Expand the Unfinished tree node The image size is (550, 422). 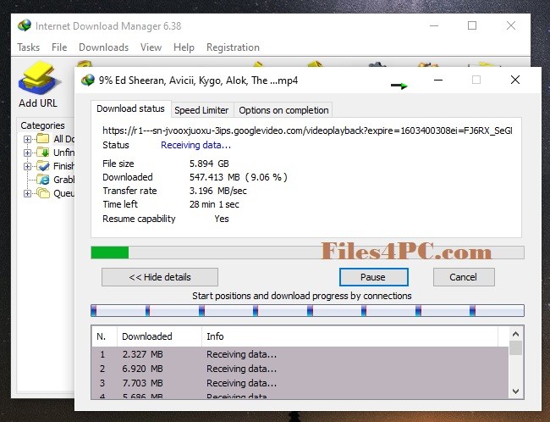pos(27,153)
